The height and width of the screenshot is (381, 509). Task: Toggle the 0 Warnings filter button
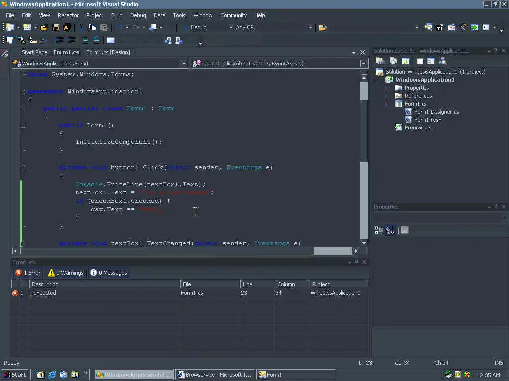tap(66, 273)
